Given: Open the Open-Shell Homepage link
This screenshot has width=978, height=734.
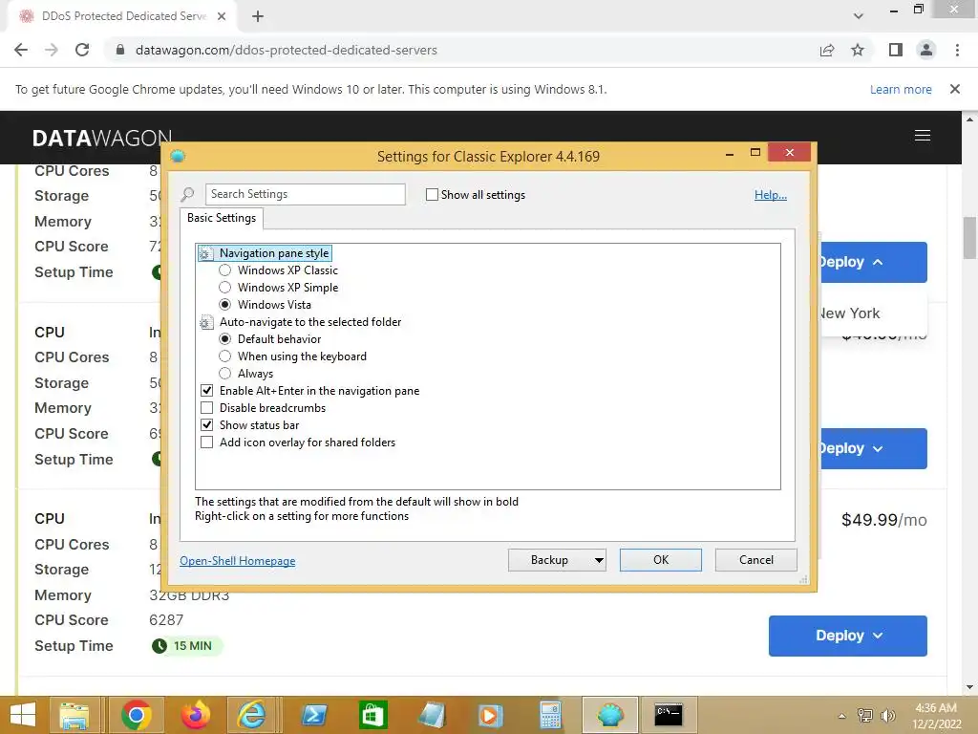Looking at the screenshot, I should [x=238, y=560].
